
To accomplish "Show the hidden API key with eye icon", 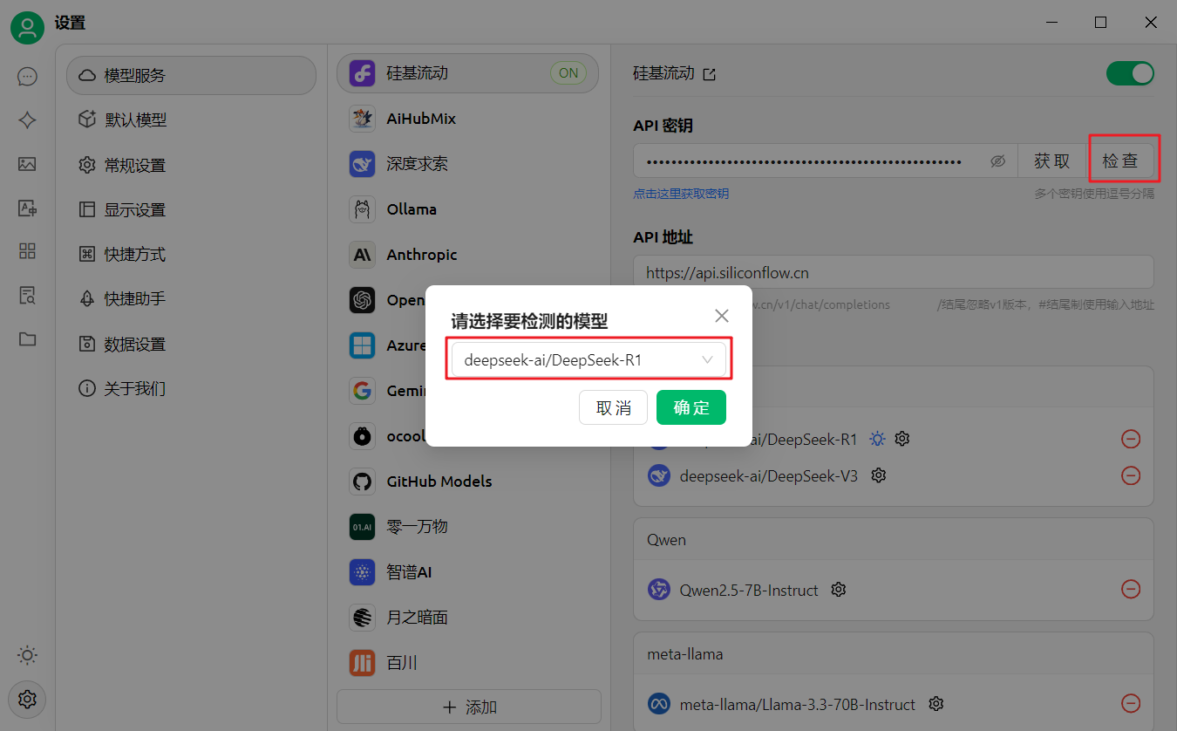I will (998, 161).
